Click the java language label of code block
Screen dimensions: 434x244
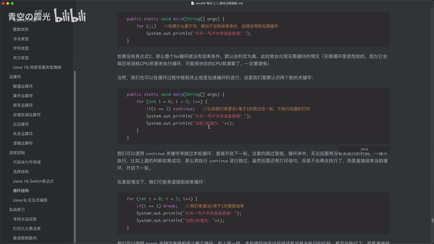click(364, 149)
